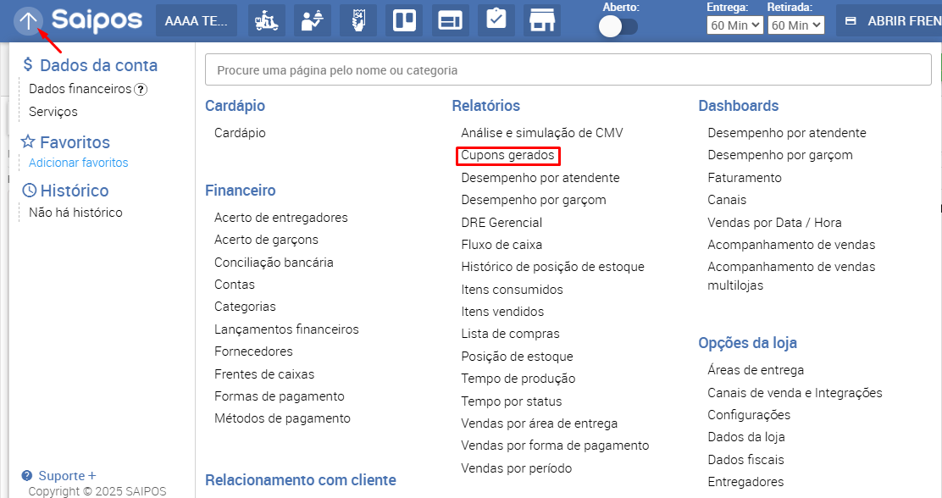Open Vendas por forma de pagamento
Viewport: 942px width, 498px height.
tap(555, 445)
